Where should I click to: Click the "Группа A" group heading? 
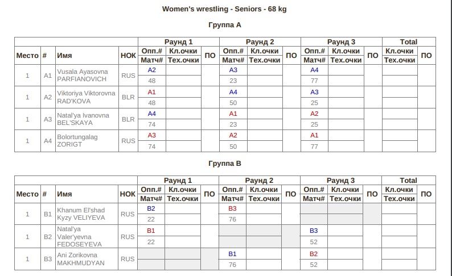pos(225,25)
